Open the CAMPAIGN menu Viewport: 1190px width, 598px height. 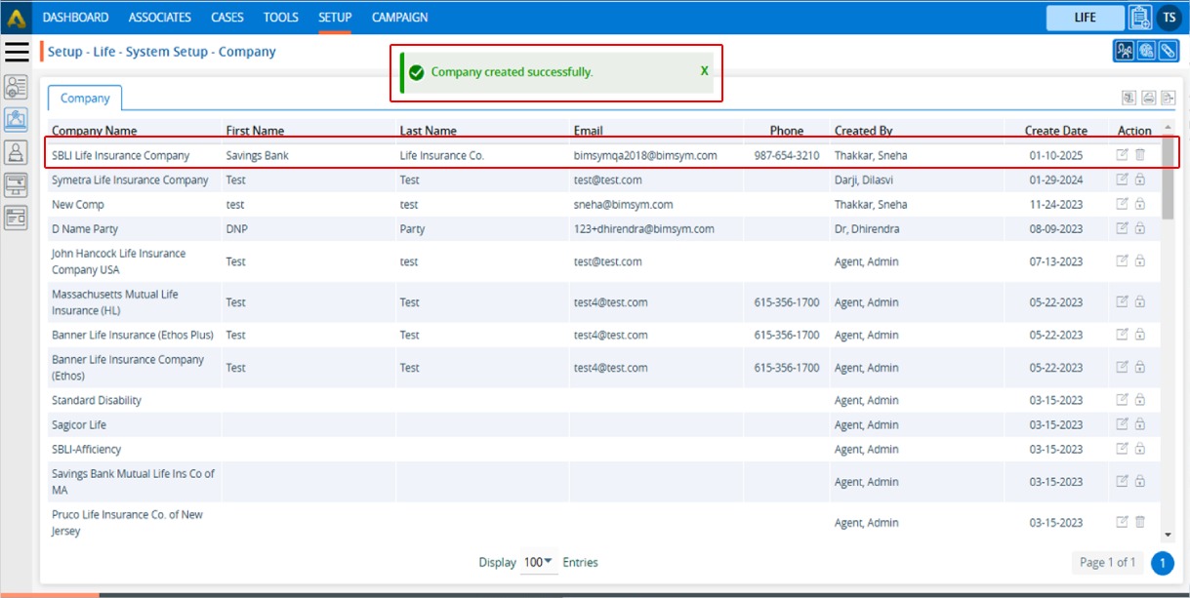399,18
